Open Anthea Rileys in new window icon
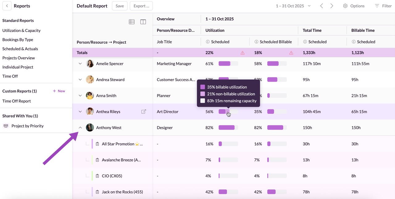The width and height of the screenshot is (395, 199). 143,112
